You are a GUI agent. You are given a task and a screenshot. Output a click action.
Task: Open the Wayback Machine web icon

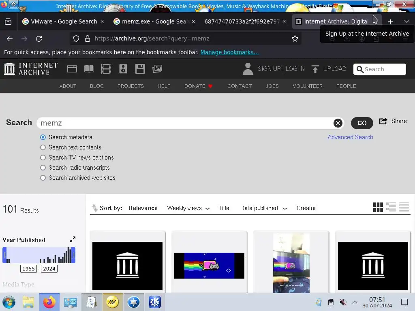click(72, 69)
